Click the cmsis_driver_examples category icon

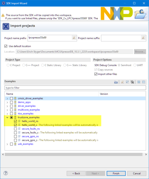coord(15,98)
